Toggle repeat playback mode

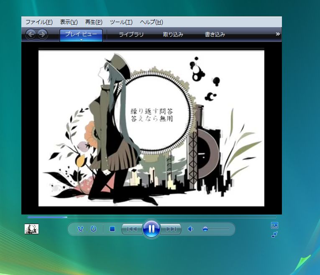(93, 229)
